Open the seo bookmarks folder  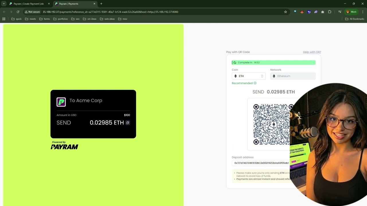(x=75, y=19)
